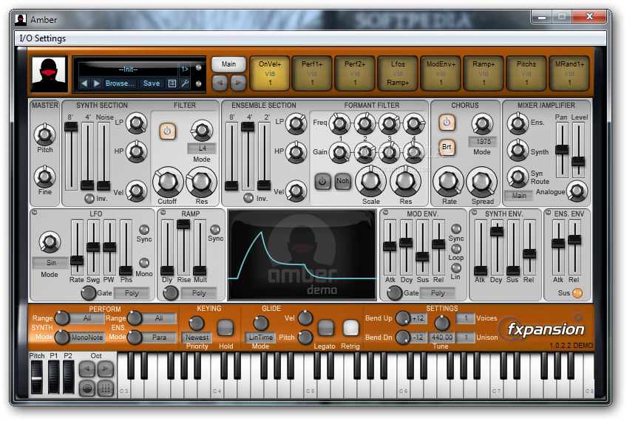Click the left arrow under Main button
The width and height of the screenshot is (627, 421).
tap(220, 83)
